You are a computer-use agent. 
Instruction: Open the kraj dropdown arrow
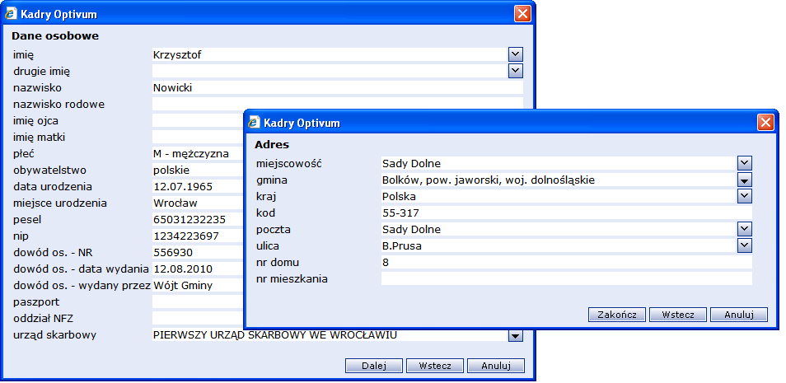pos(745,196)
